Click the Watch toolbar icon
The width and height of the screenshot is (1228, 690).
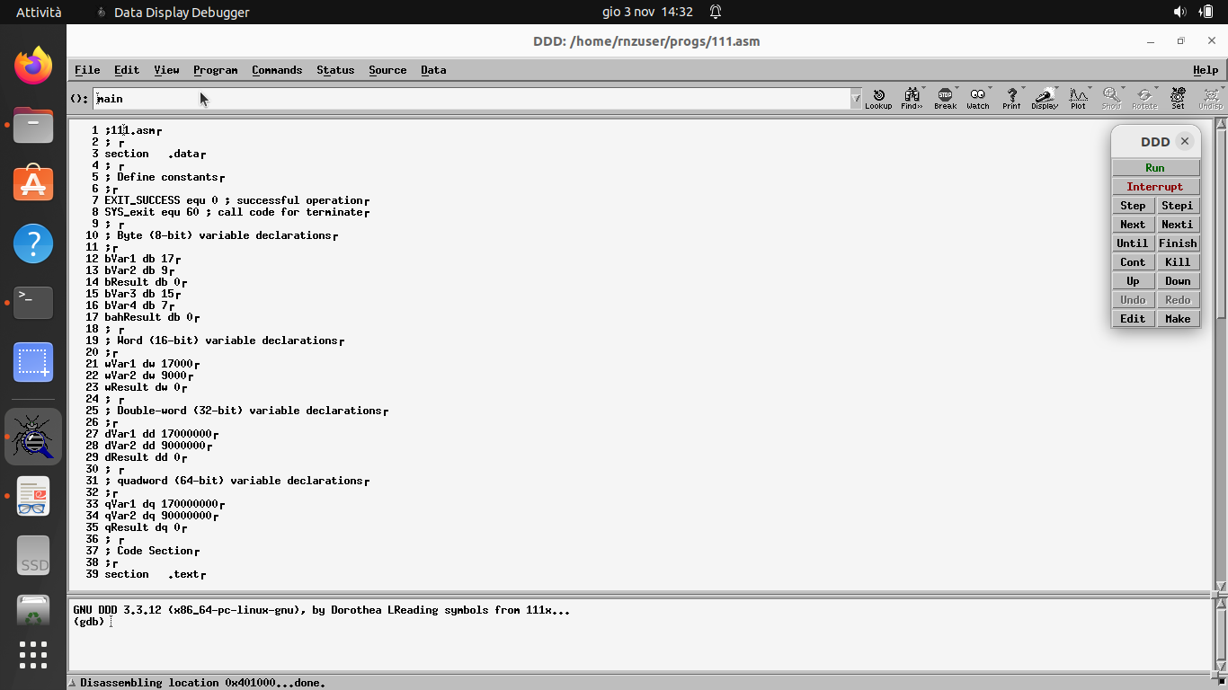978,98
